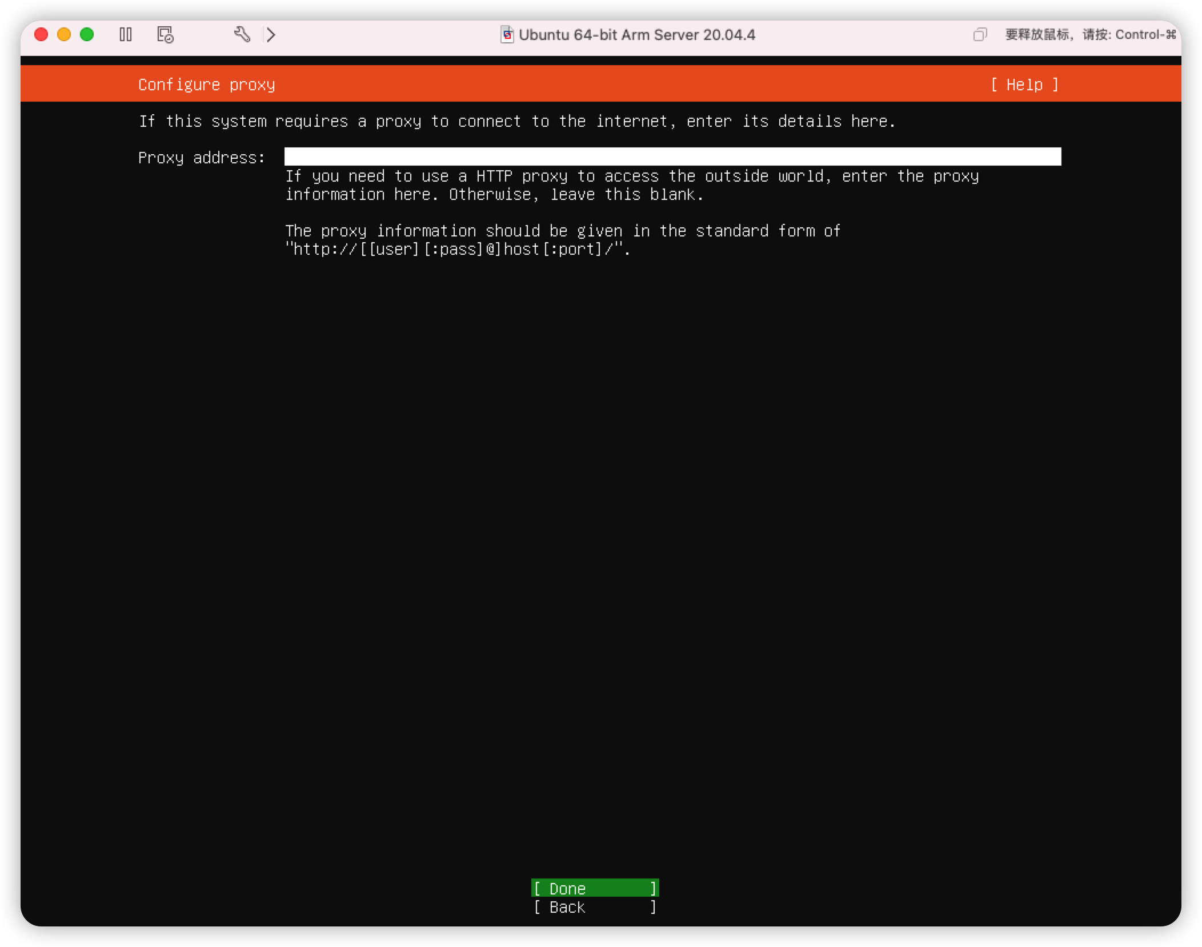
Task: Minimize the VM window
Action: click(x=64, y=35)
